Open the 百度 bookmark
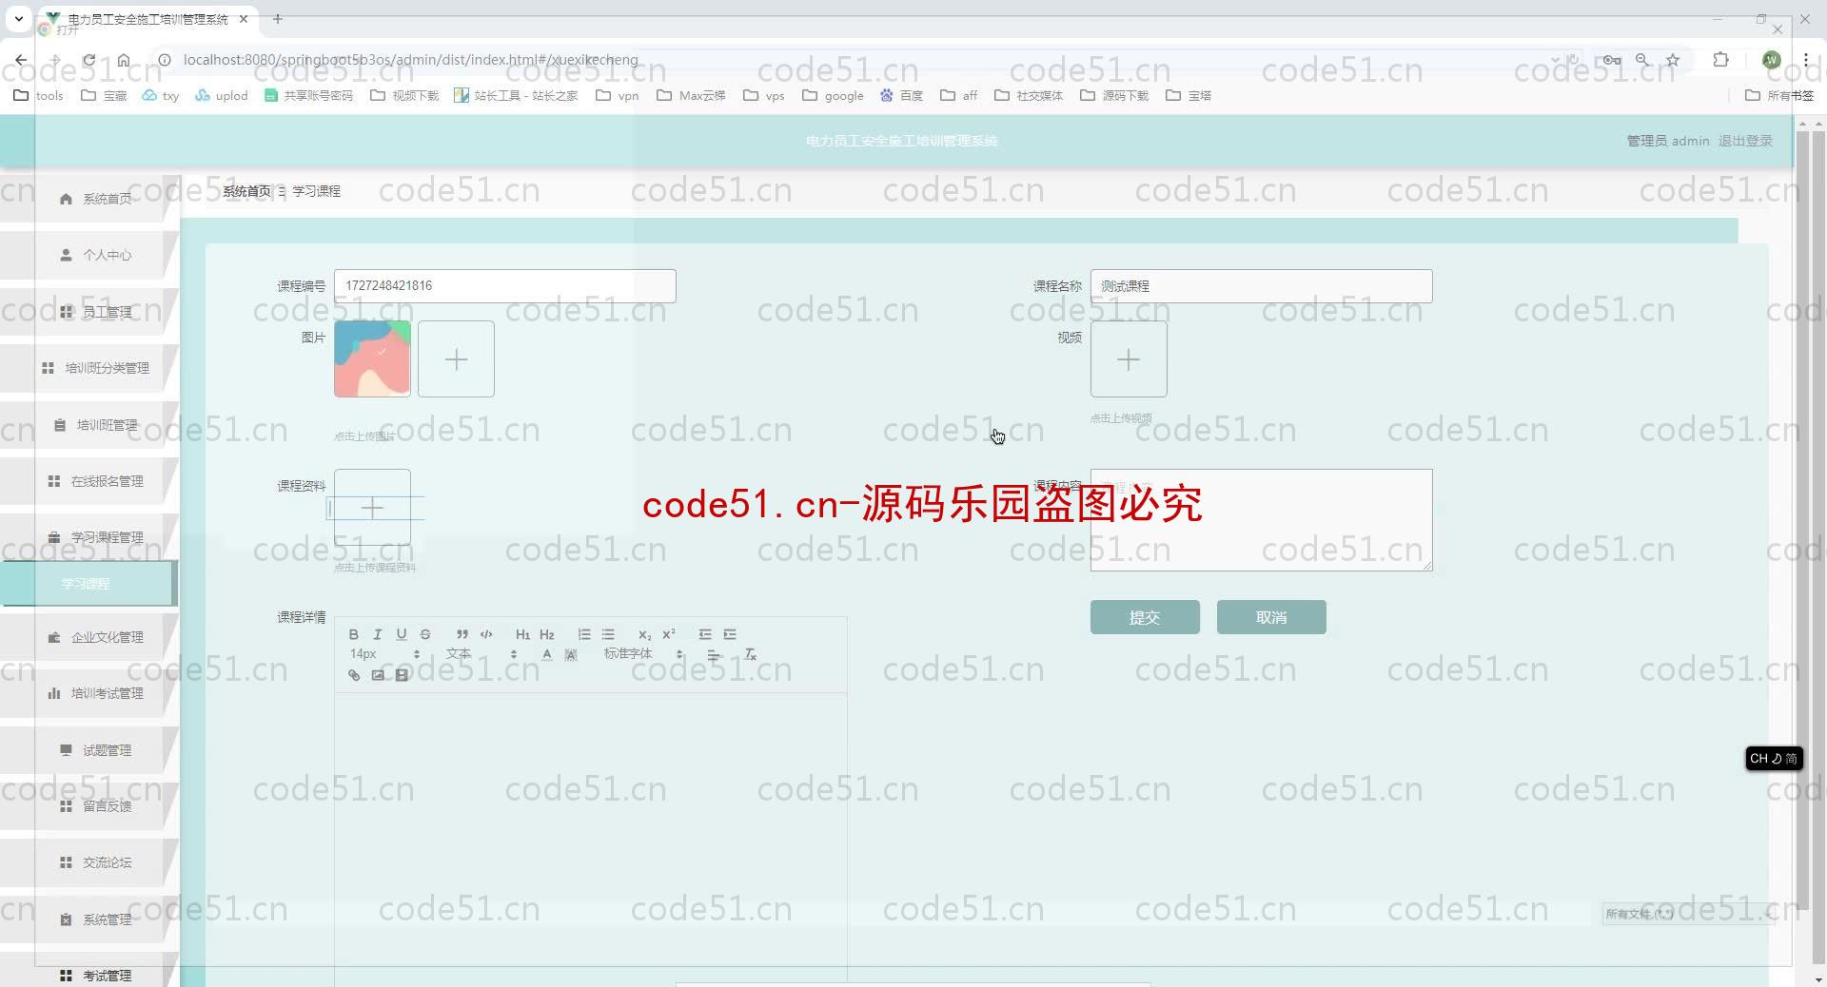This screenshot has height=987, width=1827. click(x=901, y=95)
